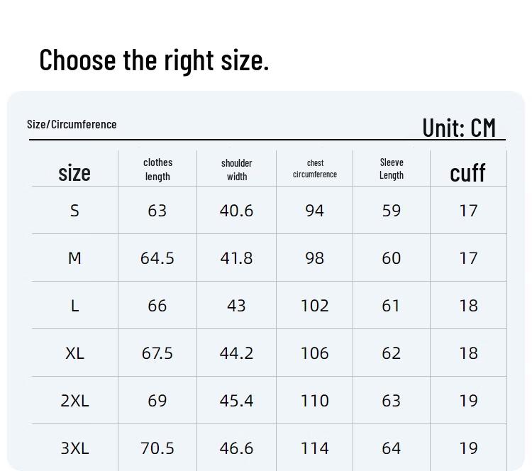Select the "size" column header
Screen dimensions: 532x471
[74, 172]
